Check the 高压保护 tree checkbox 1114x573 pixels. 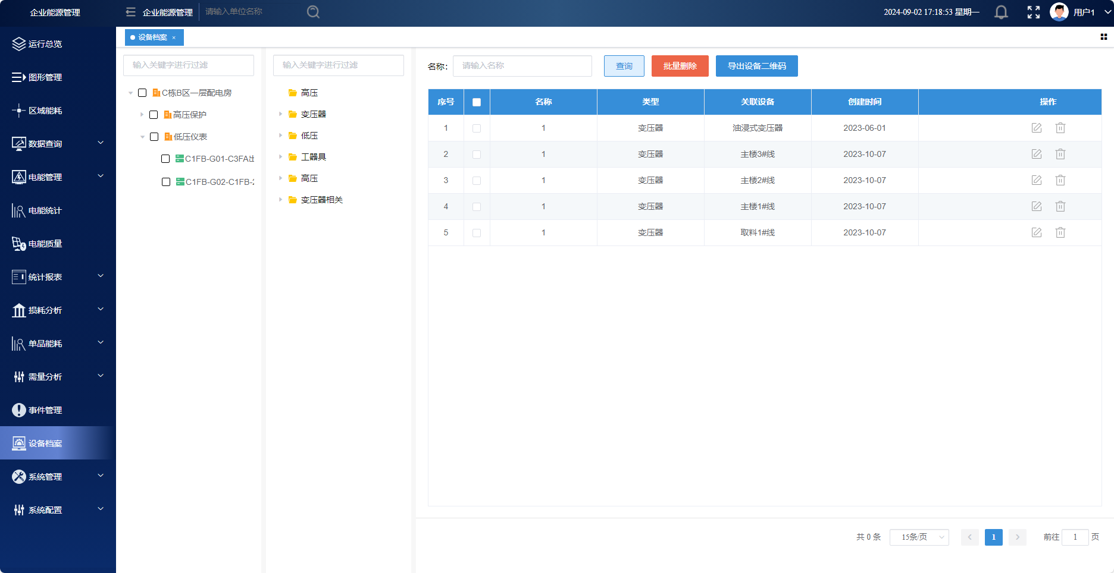click(154, 115)
